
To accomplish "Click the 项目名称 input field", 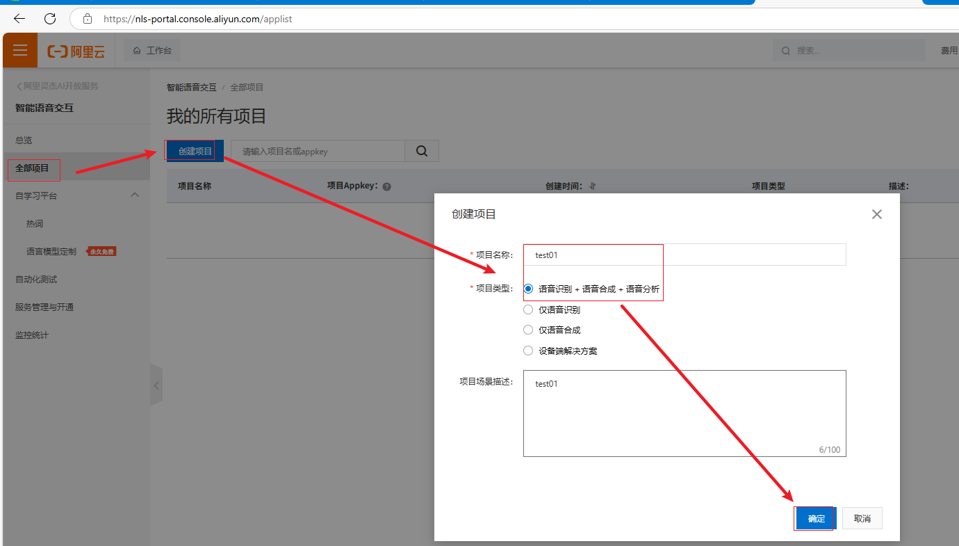I will (x=685, y=255).
